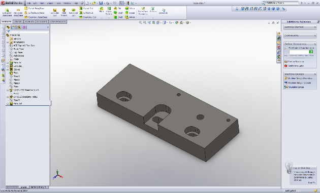Screen dimensions: 320x193
Task: Switch to the Office Products tab
Action: pos(58,21)
